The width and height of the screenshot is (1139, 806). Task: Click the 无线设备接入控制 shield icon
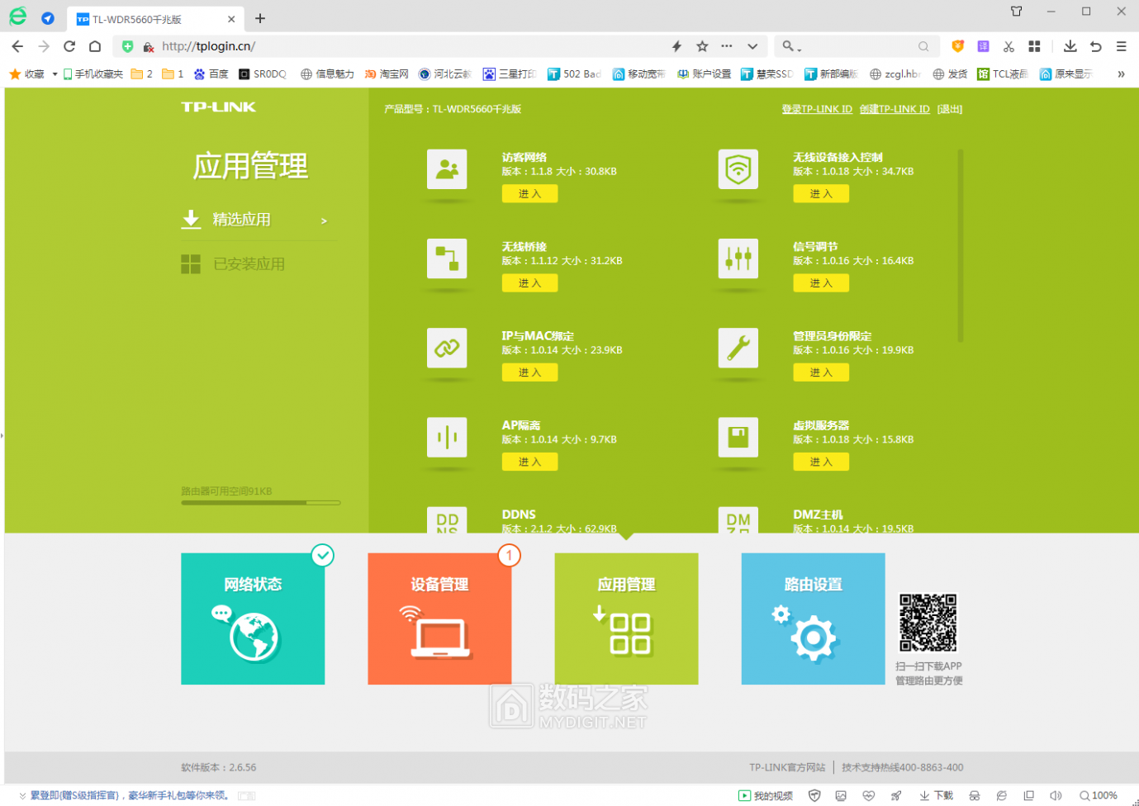tap(738, 169)
